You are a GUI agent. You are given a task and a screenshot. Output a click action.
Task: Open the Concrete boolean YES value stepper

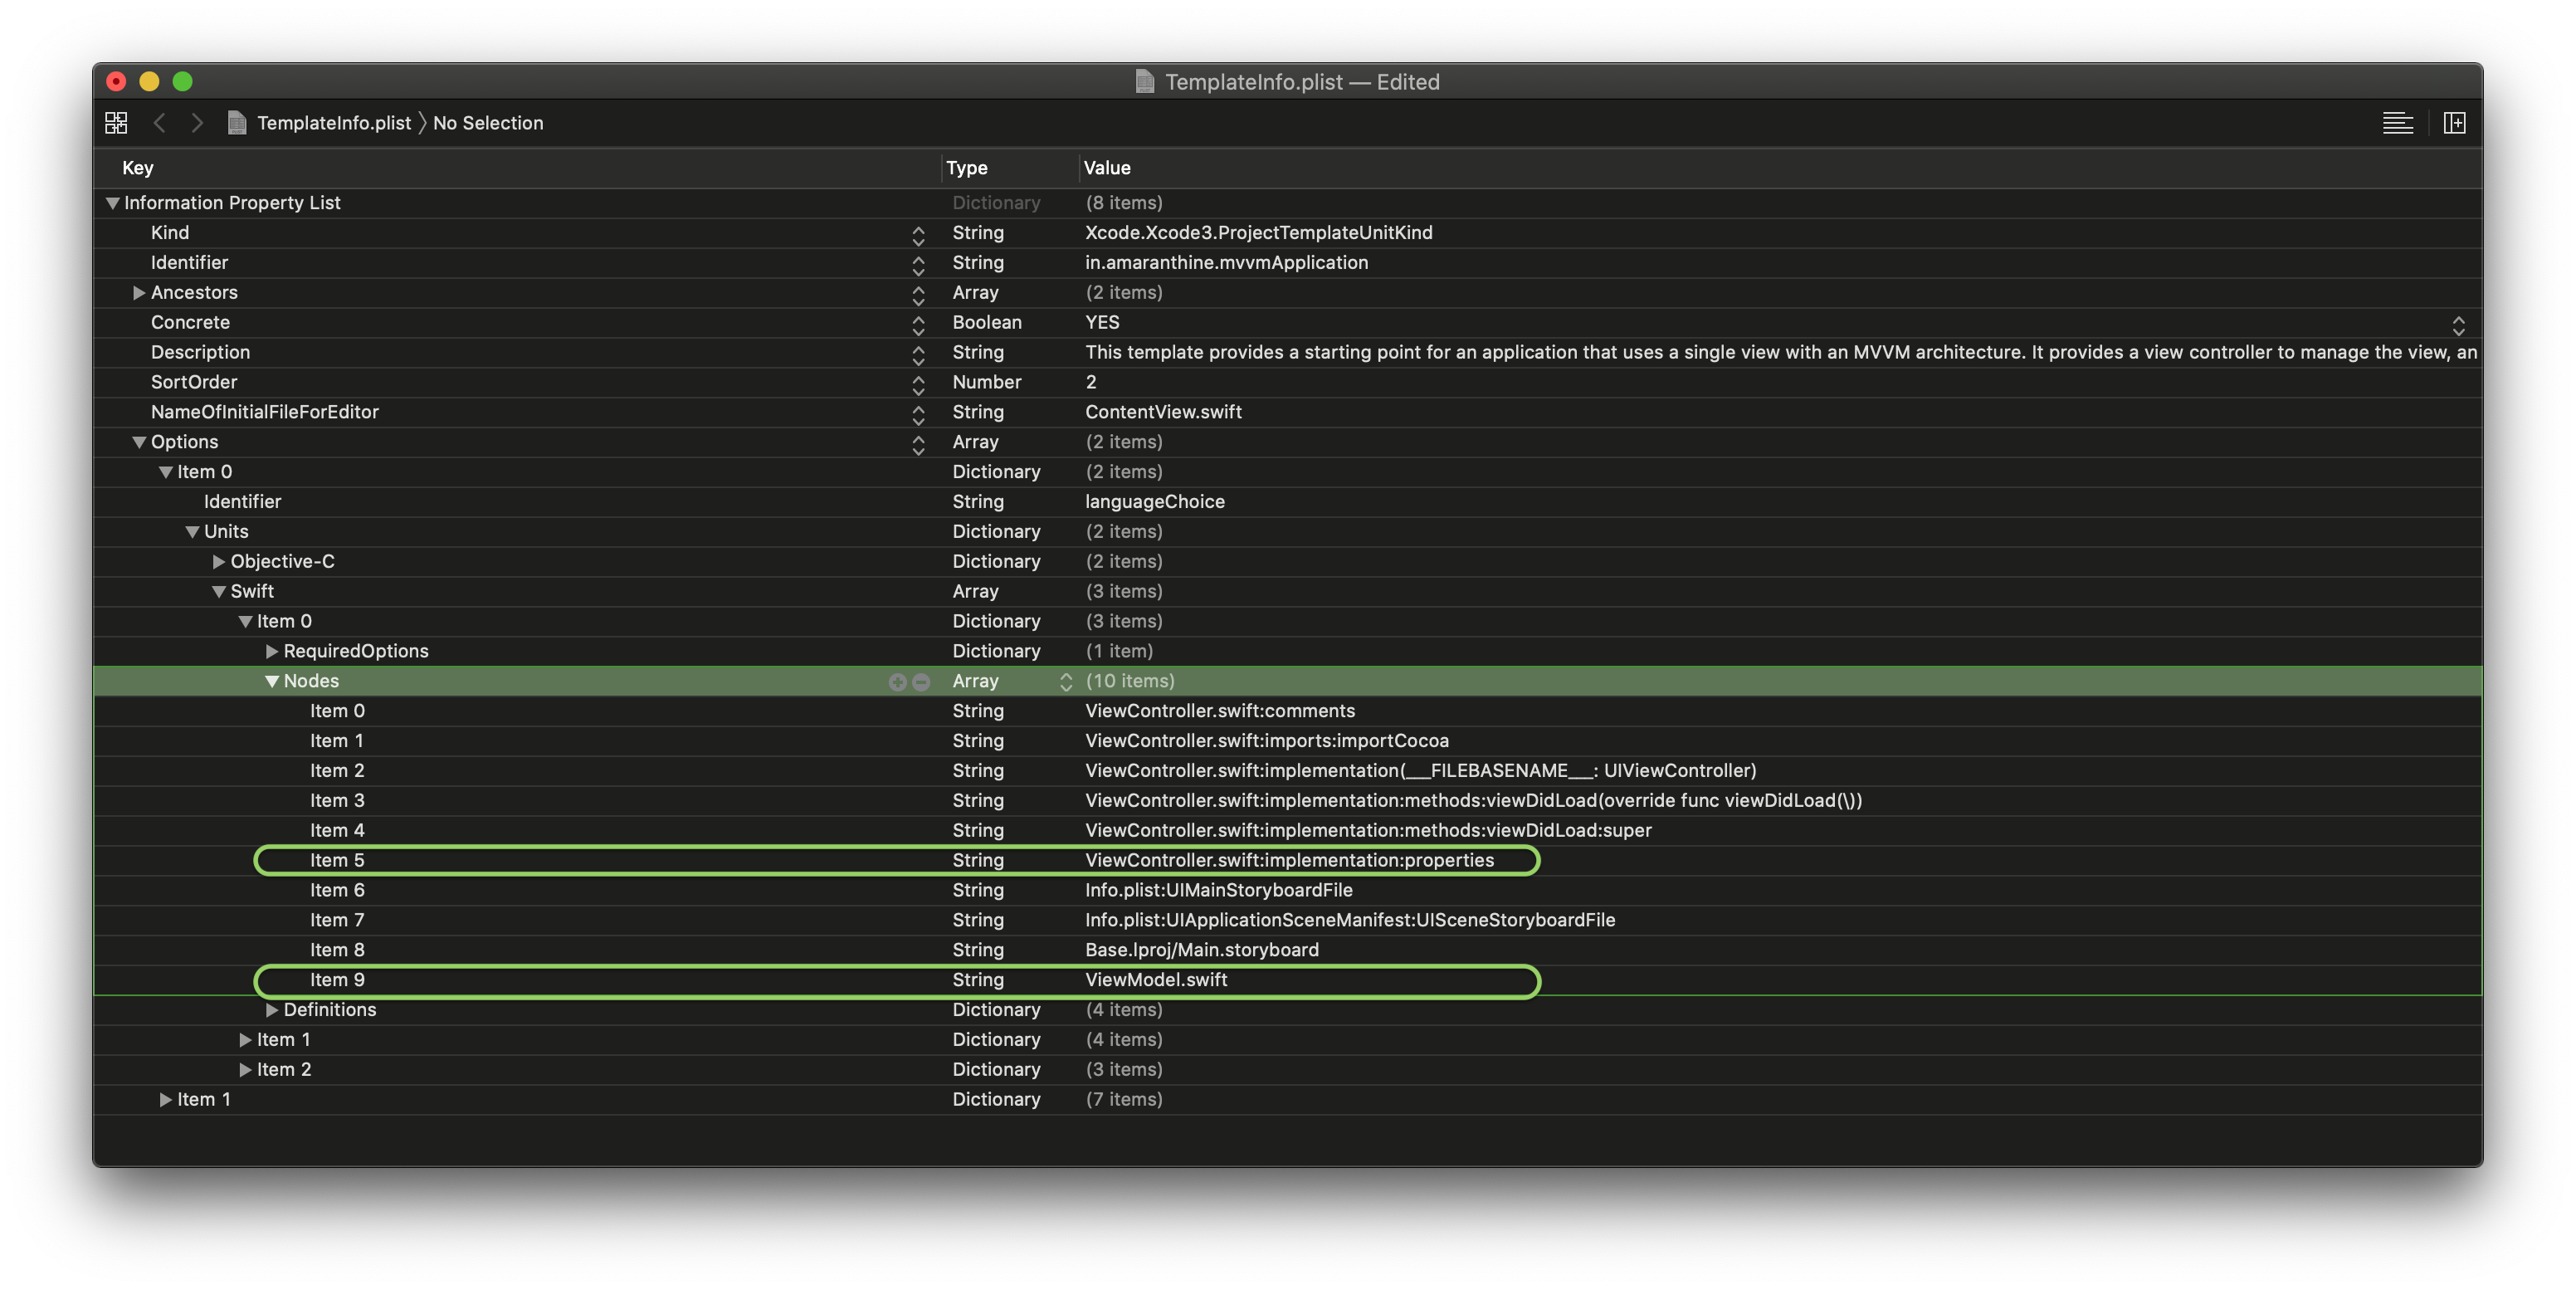(x=2458, y=325)
